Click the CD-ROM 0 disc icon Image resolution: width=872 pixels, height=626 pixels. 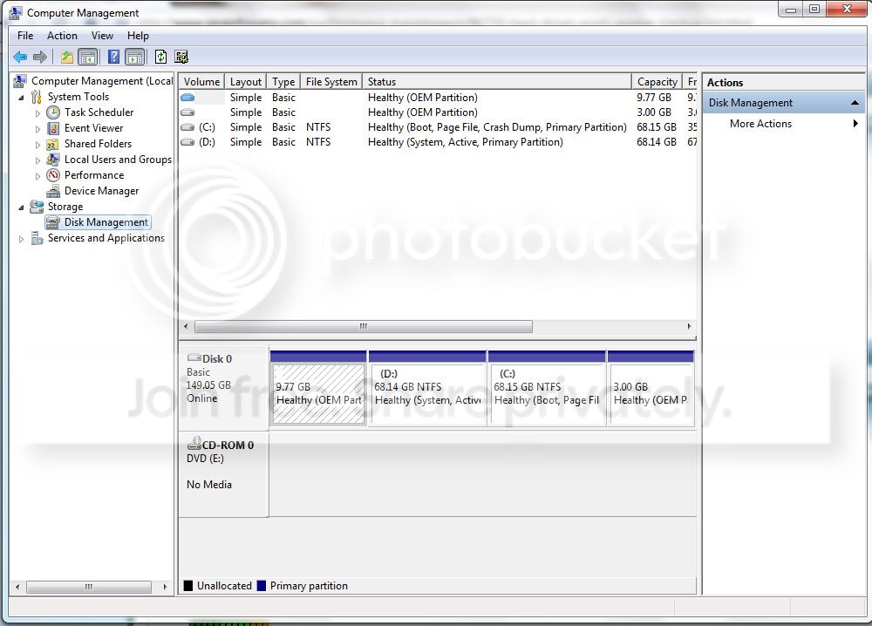194,444
